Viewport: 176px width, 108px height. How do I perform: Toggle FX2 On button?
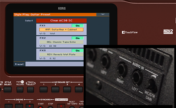(x=77, y=38)
